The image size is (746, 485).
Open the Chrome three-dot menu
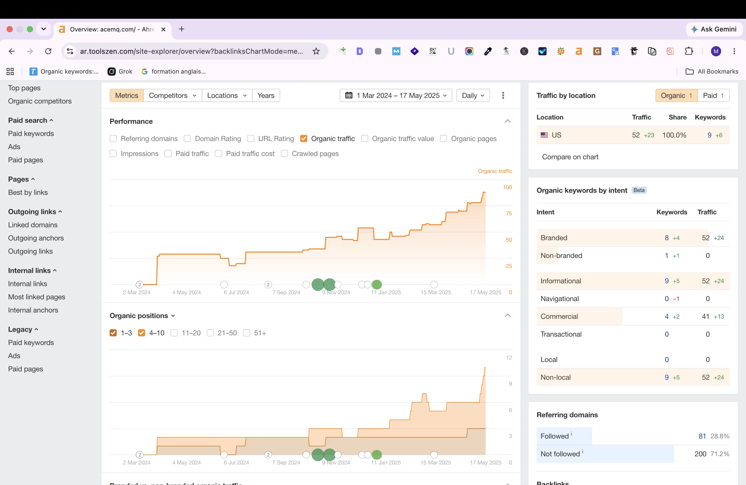click(734, 51)
